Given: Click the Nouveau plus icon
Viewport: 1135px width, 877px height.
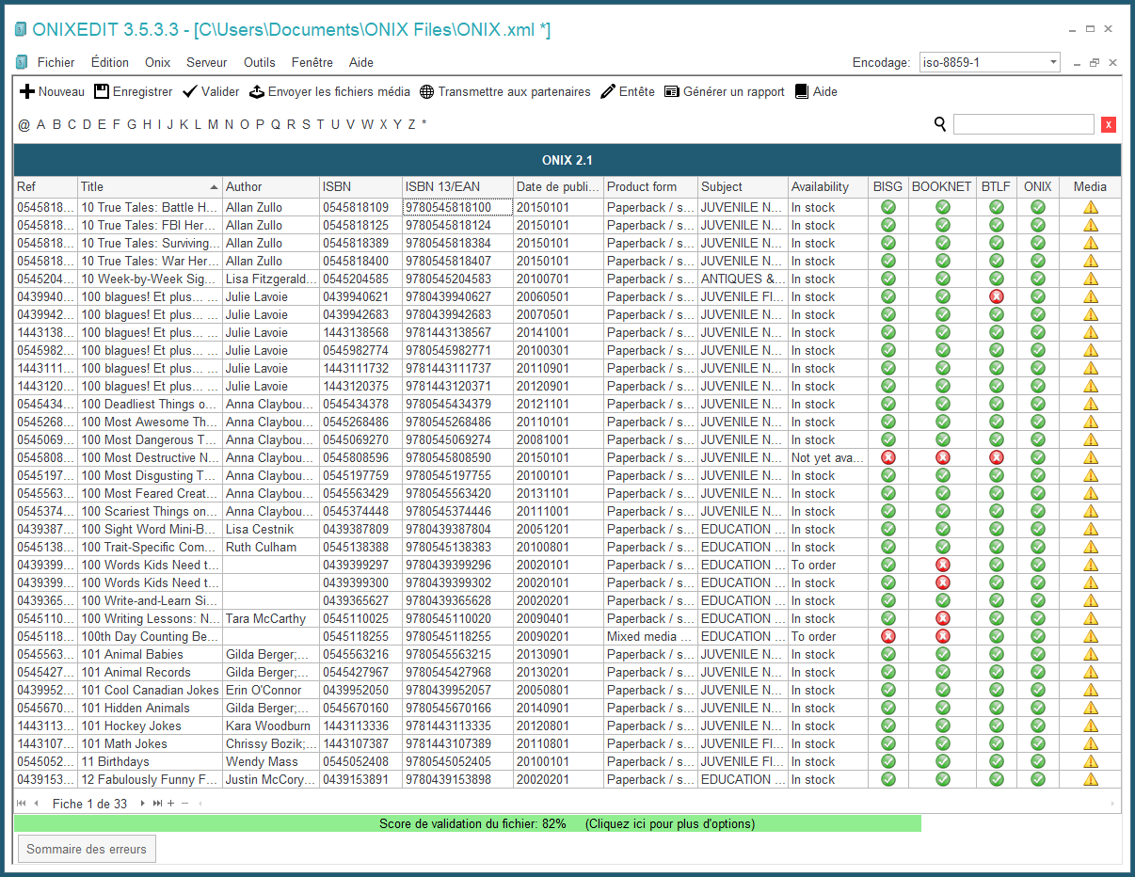Looking at the screenshot, I should tap(27, 92).
